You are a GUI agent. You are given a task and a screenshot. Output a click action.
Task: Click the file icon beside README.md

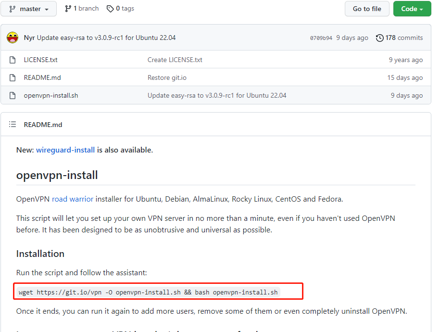[13, 78]
